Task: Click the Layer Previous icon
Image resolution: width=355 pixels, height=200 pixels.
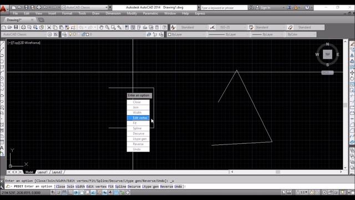Action: coord(155,34)
